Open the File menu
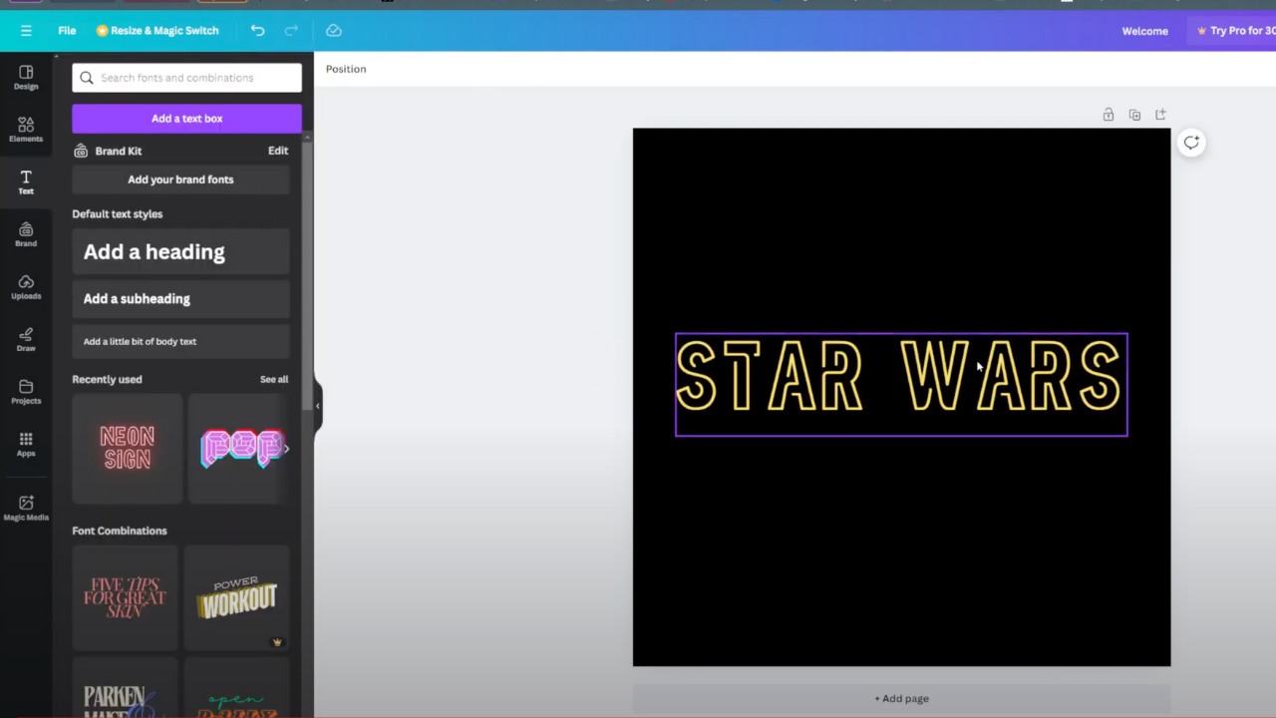The image size is (1276, 718). [x=67, y=31]
